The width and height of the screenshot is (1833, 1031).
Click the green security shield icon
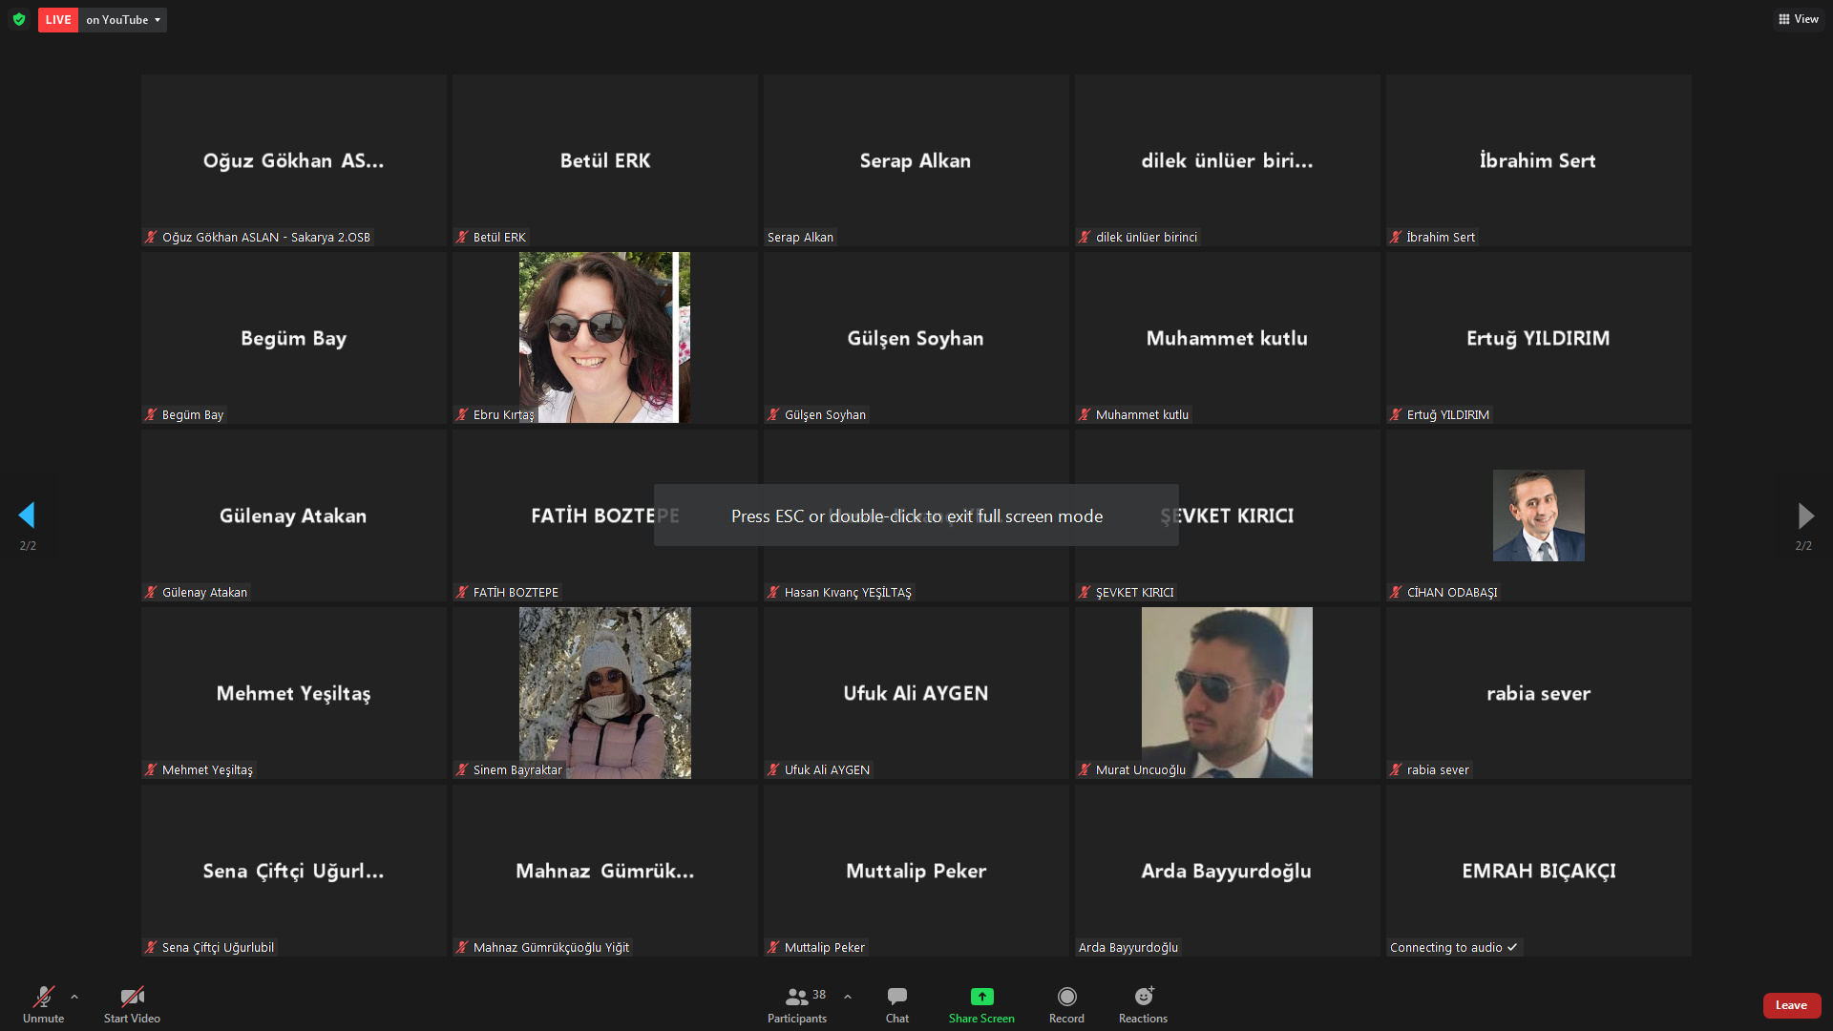tap(19, 19)
